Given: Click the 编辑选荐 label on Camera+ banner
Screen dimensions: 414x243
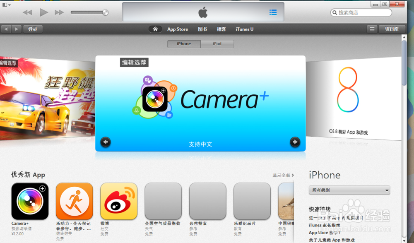Looking at the screenshot, I should [x=134, y=63].
